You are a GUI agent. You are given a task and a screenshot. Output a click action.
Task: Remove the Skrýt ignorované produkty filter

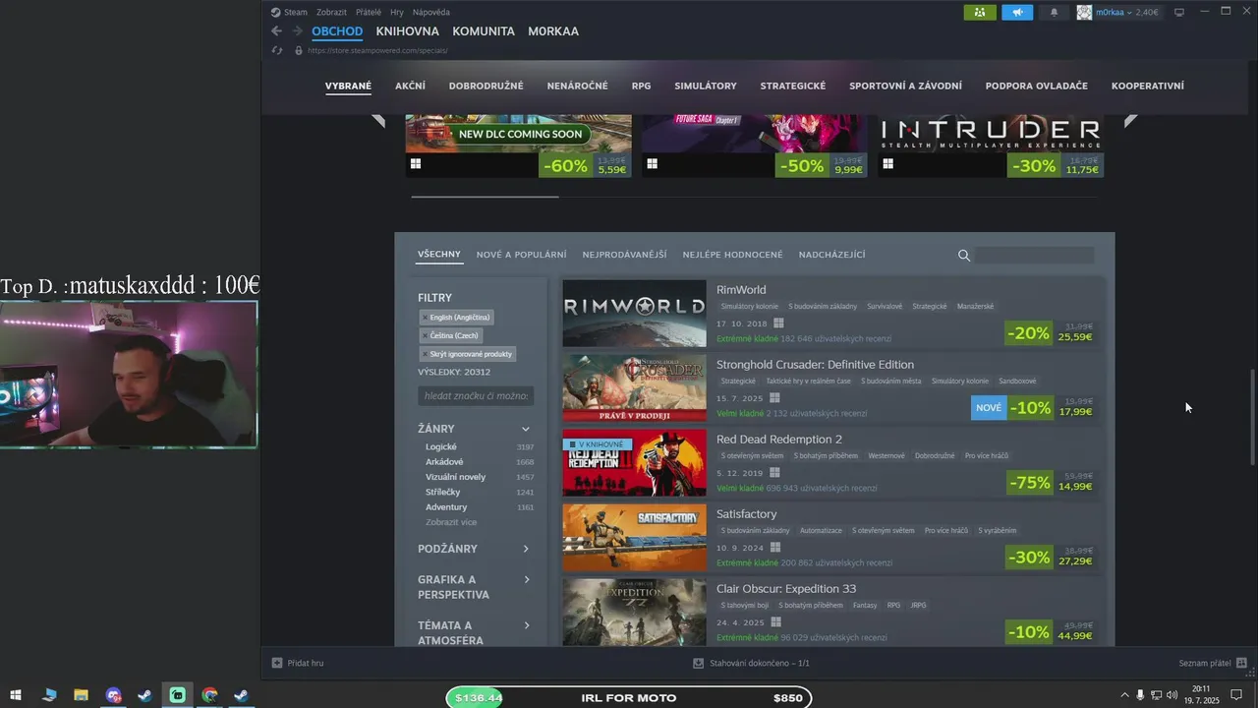425,354
